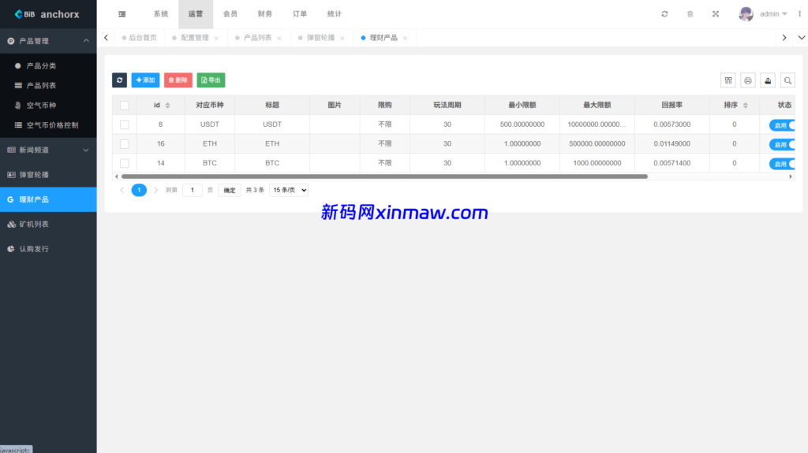Toggle 启用 switch for ETH row
This screenshot has width=808, height=453.
782,145
